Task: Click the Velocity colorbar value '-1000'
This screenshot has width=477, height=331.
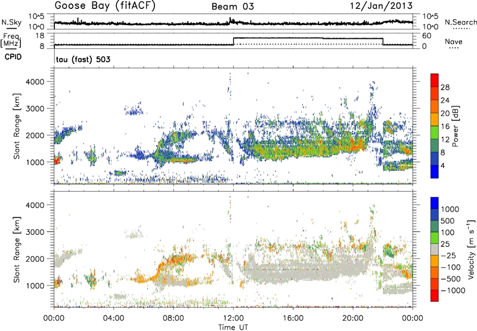Action: point(453,290)
